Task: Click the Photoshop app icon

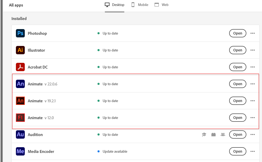Action: pos(20,33)
